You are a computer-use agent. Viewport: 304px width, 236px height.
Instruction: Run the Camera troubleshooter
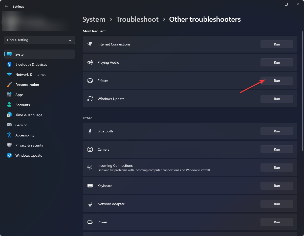(277, 149)
